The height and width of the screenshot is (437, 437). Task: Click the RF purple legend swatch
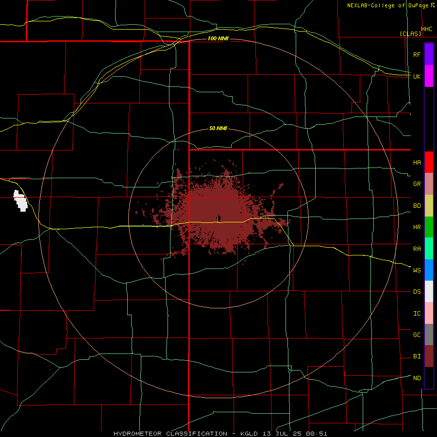(429, 54)
